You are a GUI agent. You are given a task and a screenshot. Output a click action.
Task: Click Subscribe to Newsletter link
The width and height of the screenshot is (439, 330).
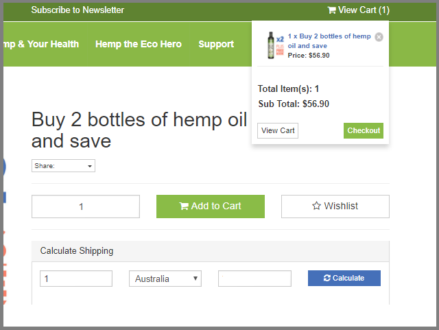pyautogui.click(x=78, y=10)
